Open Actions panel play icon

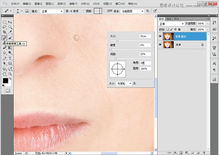coord(214,29)
